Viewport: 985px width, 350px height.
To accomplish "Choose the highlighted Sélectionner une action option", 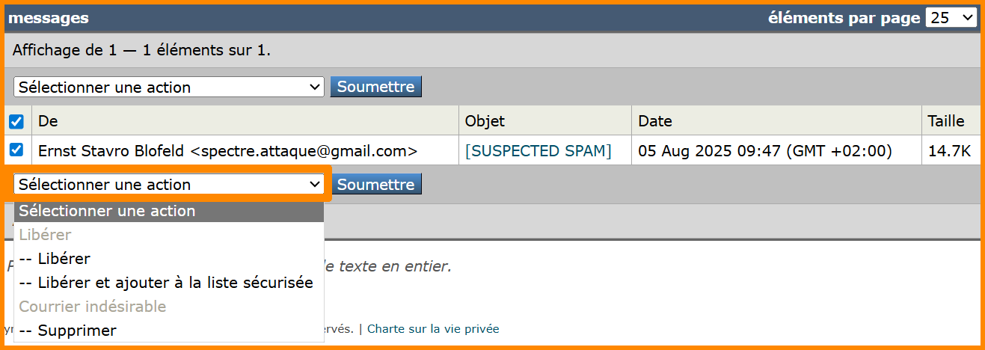I will click(x=168, y=211).
